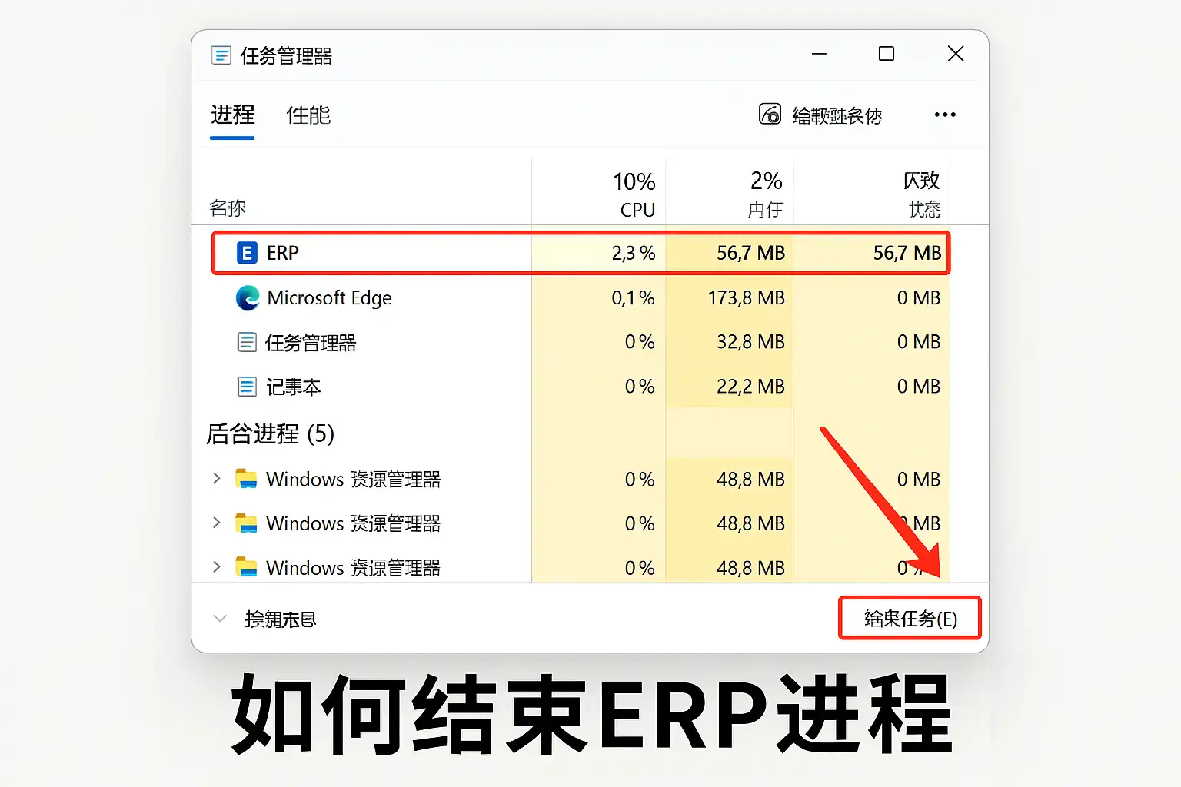Select the Microsoft Edge process name
Screen dimensions: 1181x787
click(329, 298)
